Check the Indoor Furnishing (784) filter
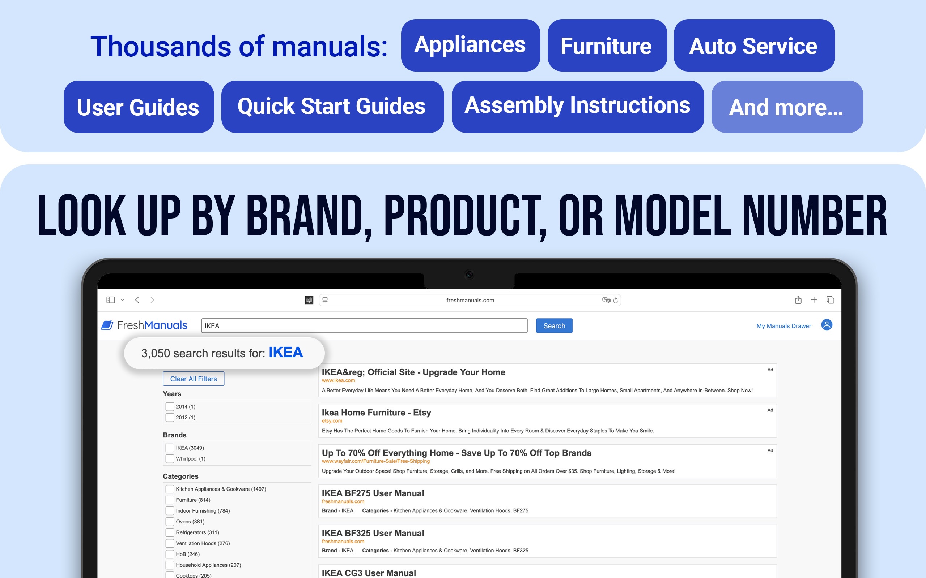 (170, 511)
